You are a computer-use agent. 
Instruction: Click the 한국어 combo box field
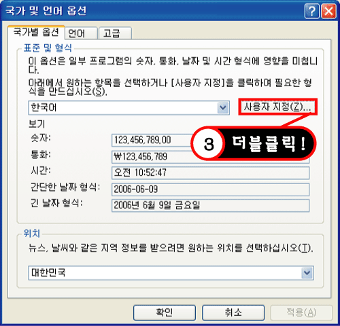[x=129, y=108]
